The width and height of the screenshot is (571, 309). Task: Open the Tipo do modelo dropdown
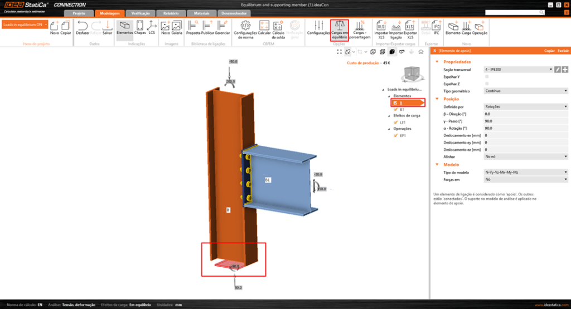pos(526,173)
